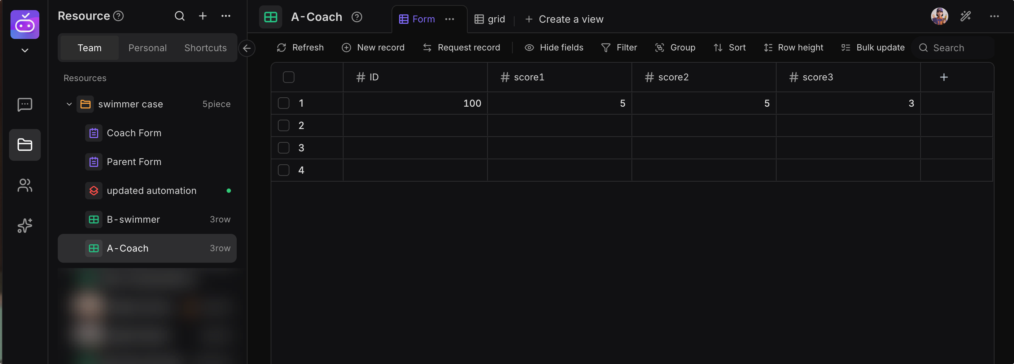
Task: Click the AI sparkle icon in sidebar
Action: coord(25,226)
